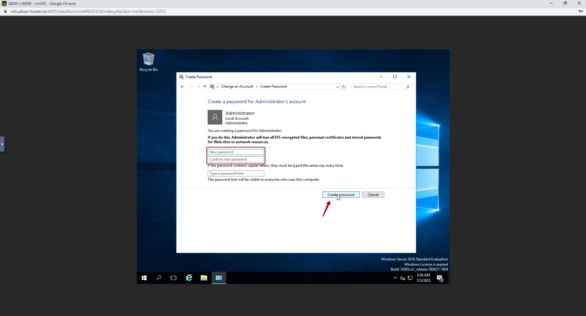Click the muted volume tray icon
Image resolution: width=586 pixels, height=316 pixels.
pyautogui.click(x=402, y=278)
